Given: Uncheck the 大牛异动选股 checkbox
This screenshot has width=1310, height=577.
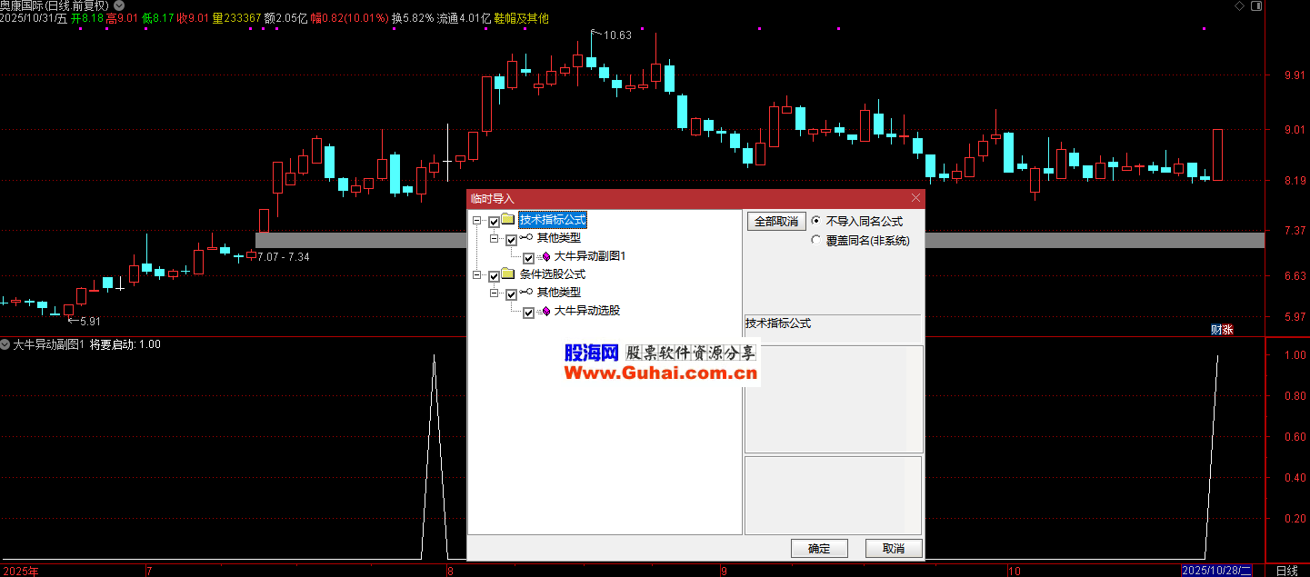Looking at the screenshot, I should click(528, 313).
